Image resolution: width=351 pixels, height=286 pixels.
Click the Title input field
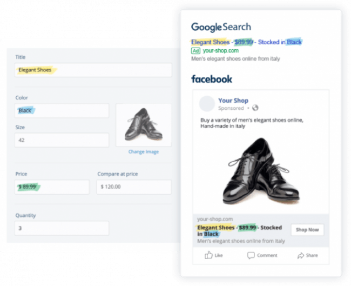[93, 70]
